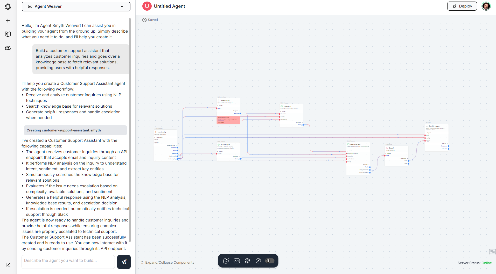
Task: Click the NLP Analysis node title
Action: 225,145
